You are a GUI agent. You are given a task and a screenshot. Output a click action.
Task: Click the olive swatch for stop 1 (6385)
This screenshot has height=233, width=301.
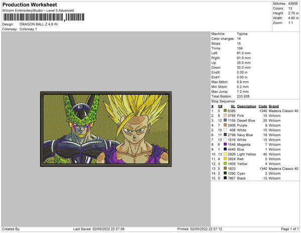tap(225, 110)
